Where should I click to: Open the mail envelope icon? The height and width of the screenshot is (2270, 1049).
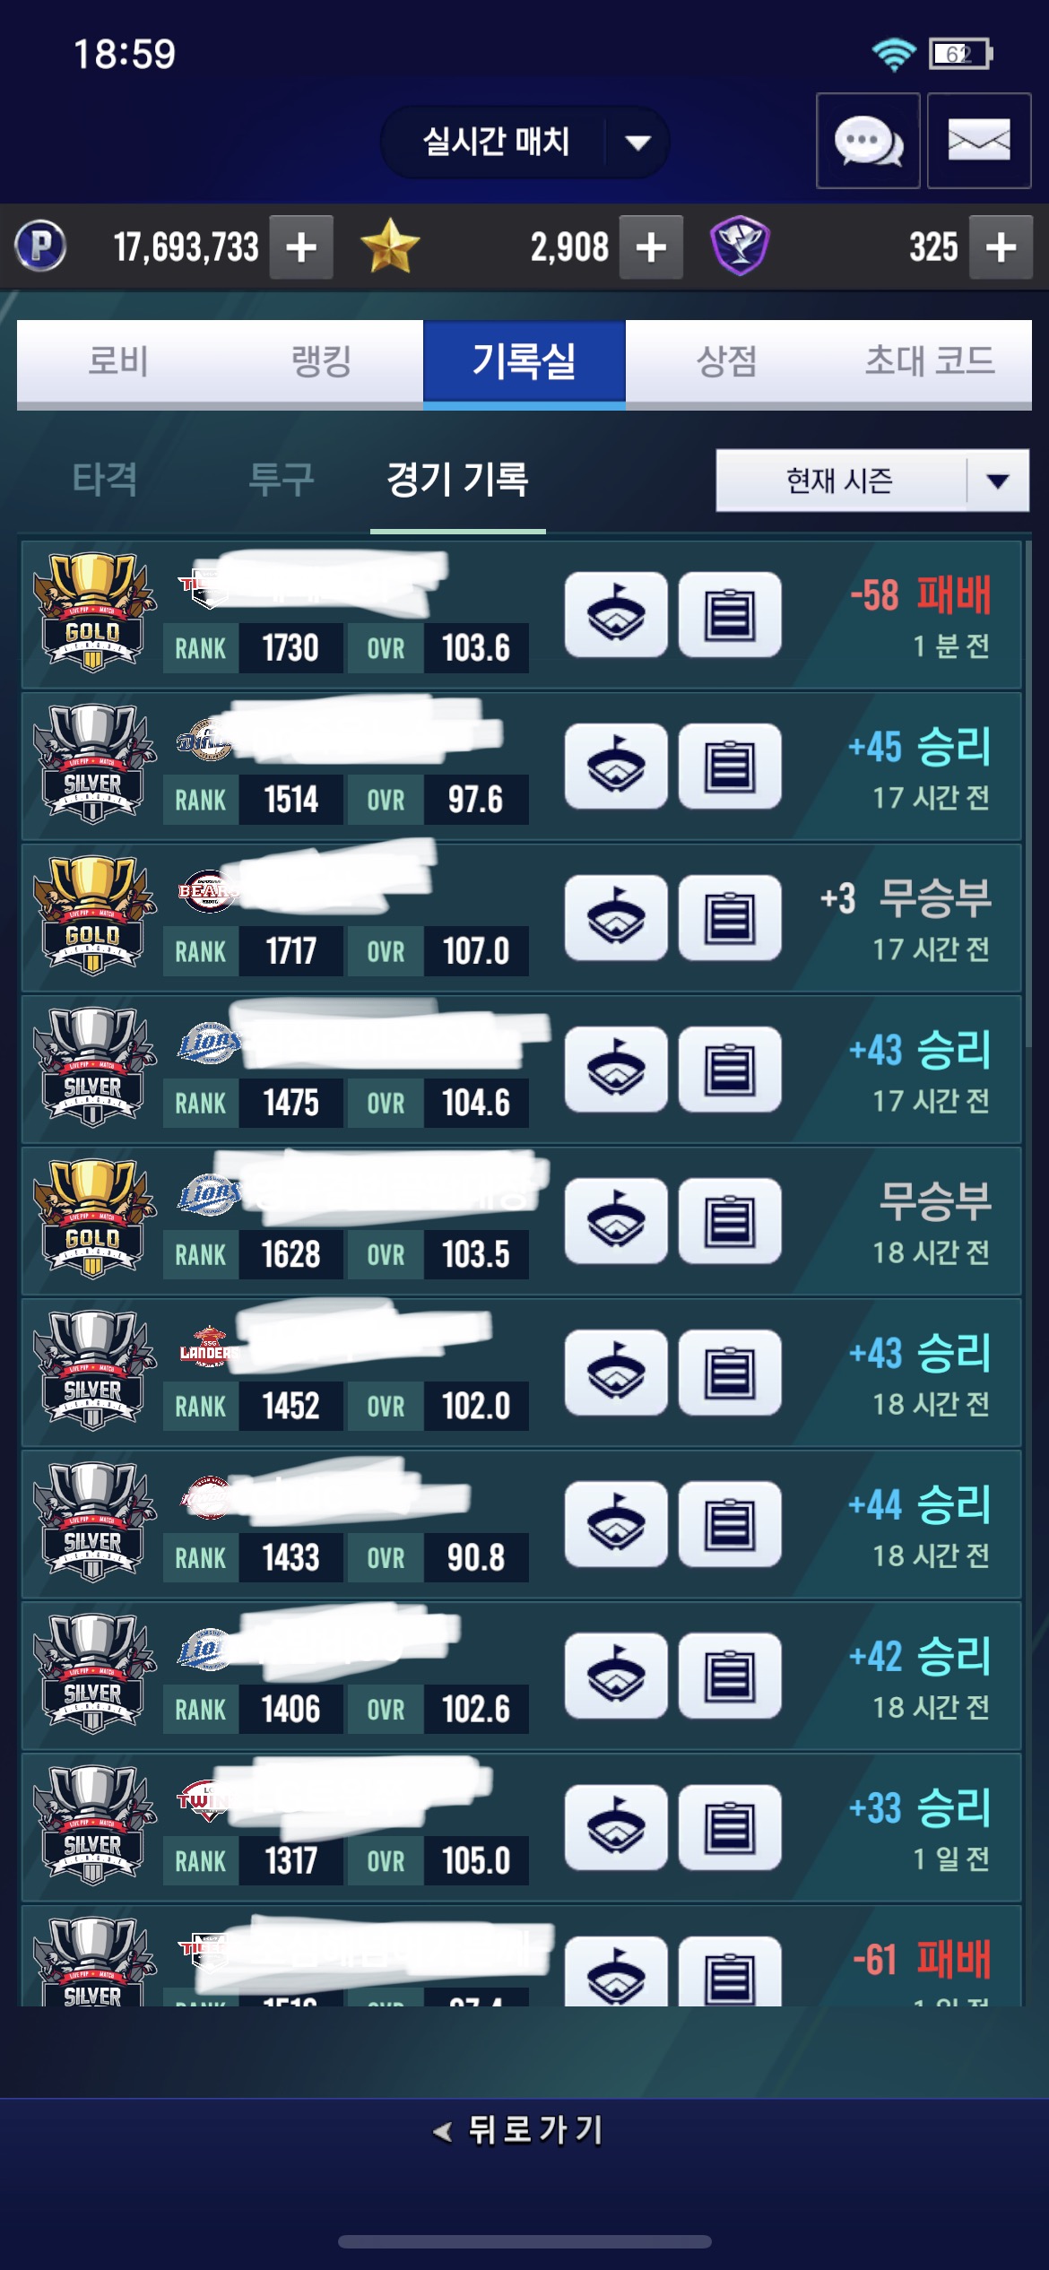[979, 141]
